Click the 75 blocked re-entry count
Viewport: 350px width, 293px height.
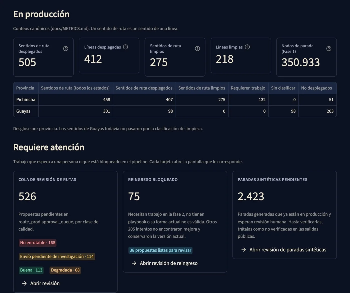134,196
